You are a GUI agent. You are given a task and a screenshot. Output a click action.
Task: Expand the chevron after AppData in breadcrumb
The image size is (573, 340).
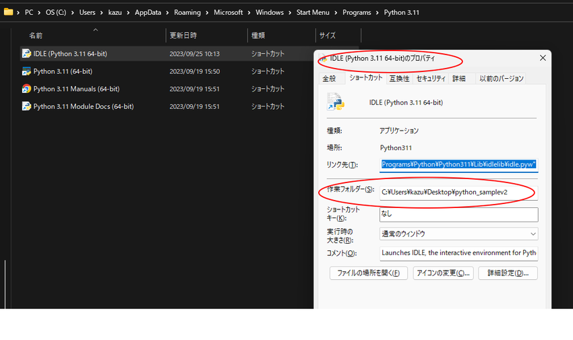167,13
